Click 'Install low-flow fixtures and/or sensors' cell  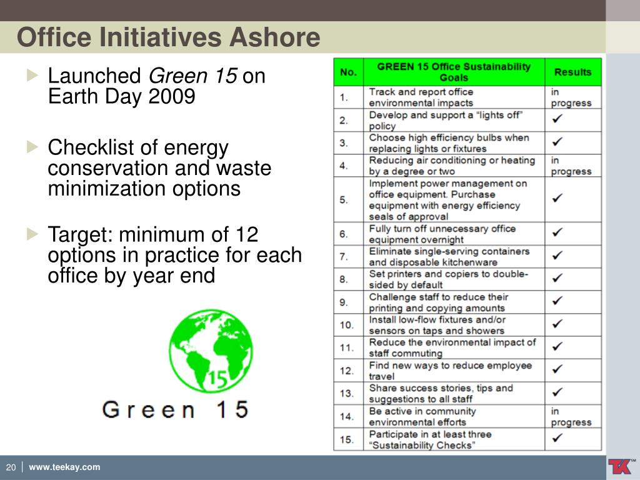454,325
